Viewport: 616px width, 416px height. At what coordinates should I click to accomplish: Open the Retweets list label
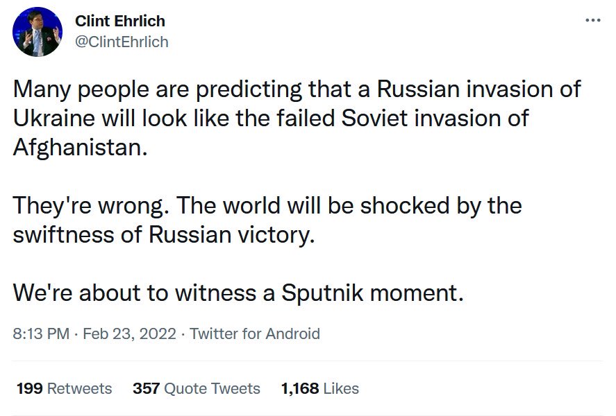point(80,388)
